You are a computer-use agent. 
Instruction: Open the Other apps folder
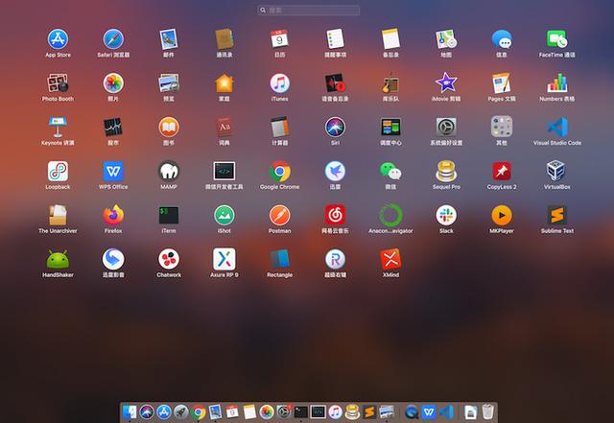502,127
